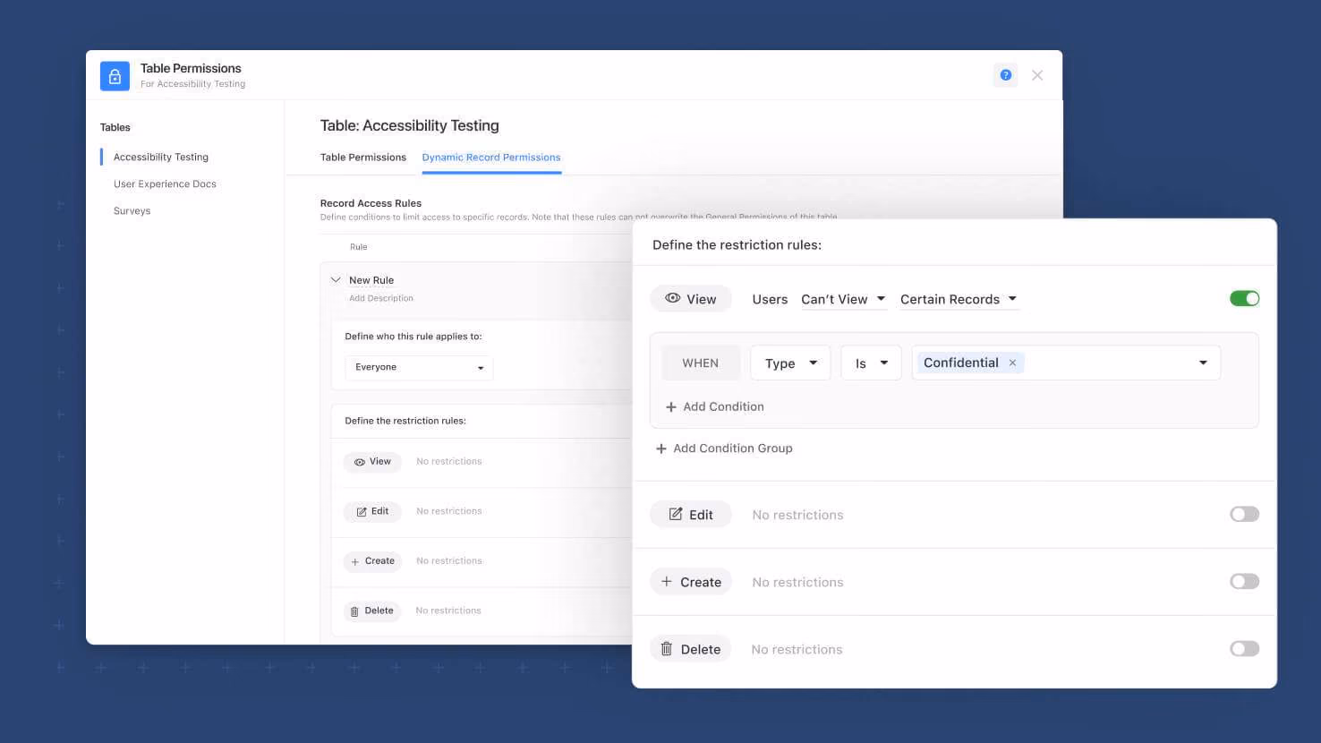Click the Table: Accessibility Testing heading

[410, 126]
